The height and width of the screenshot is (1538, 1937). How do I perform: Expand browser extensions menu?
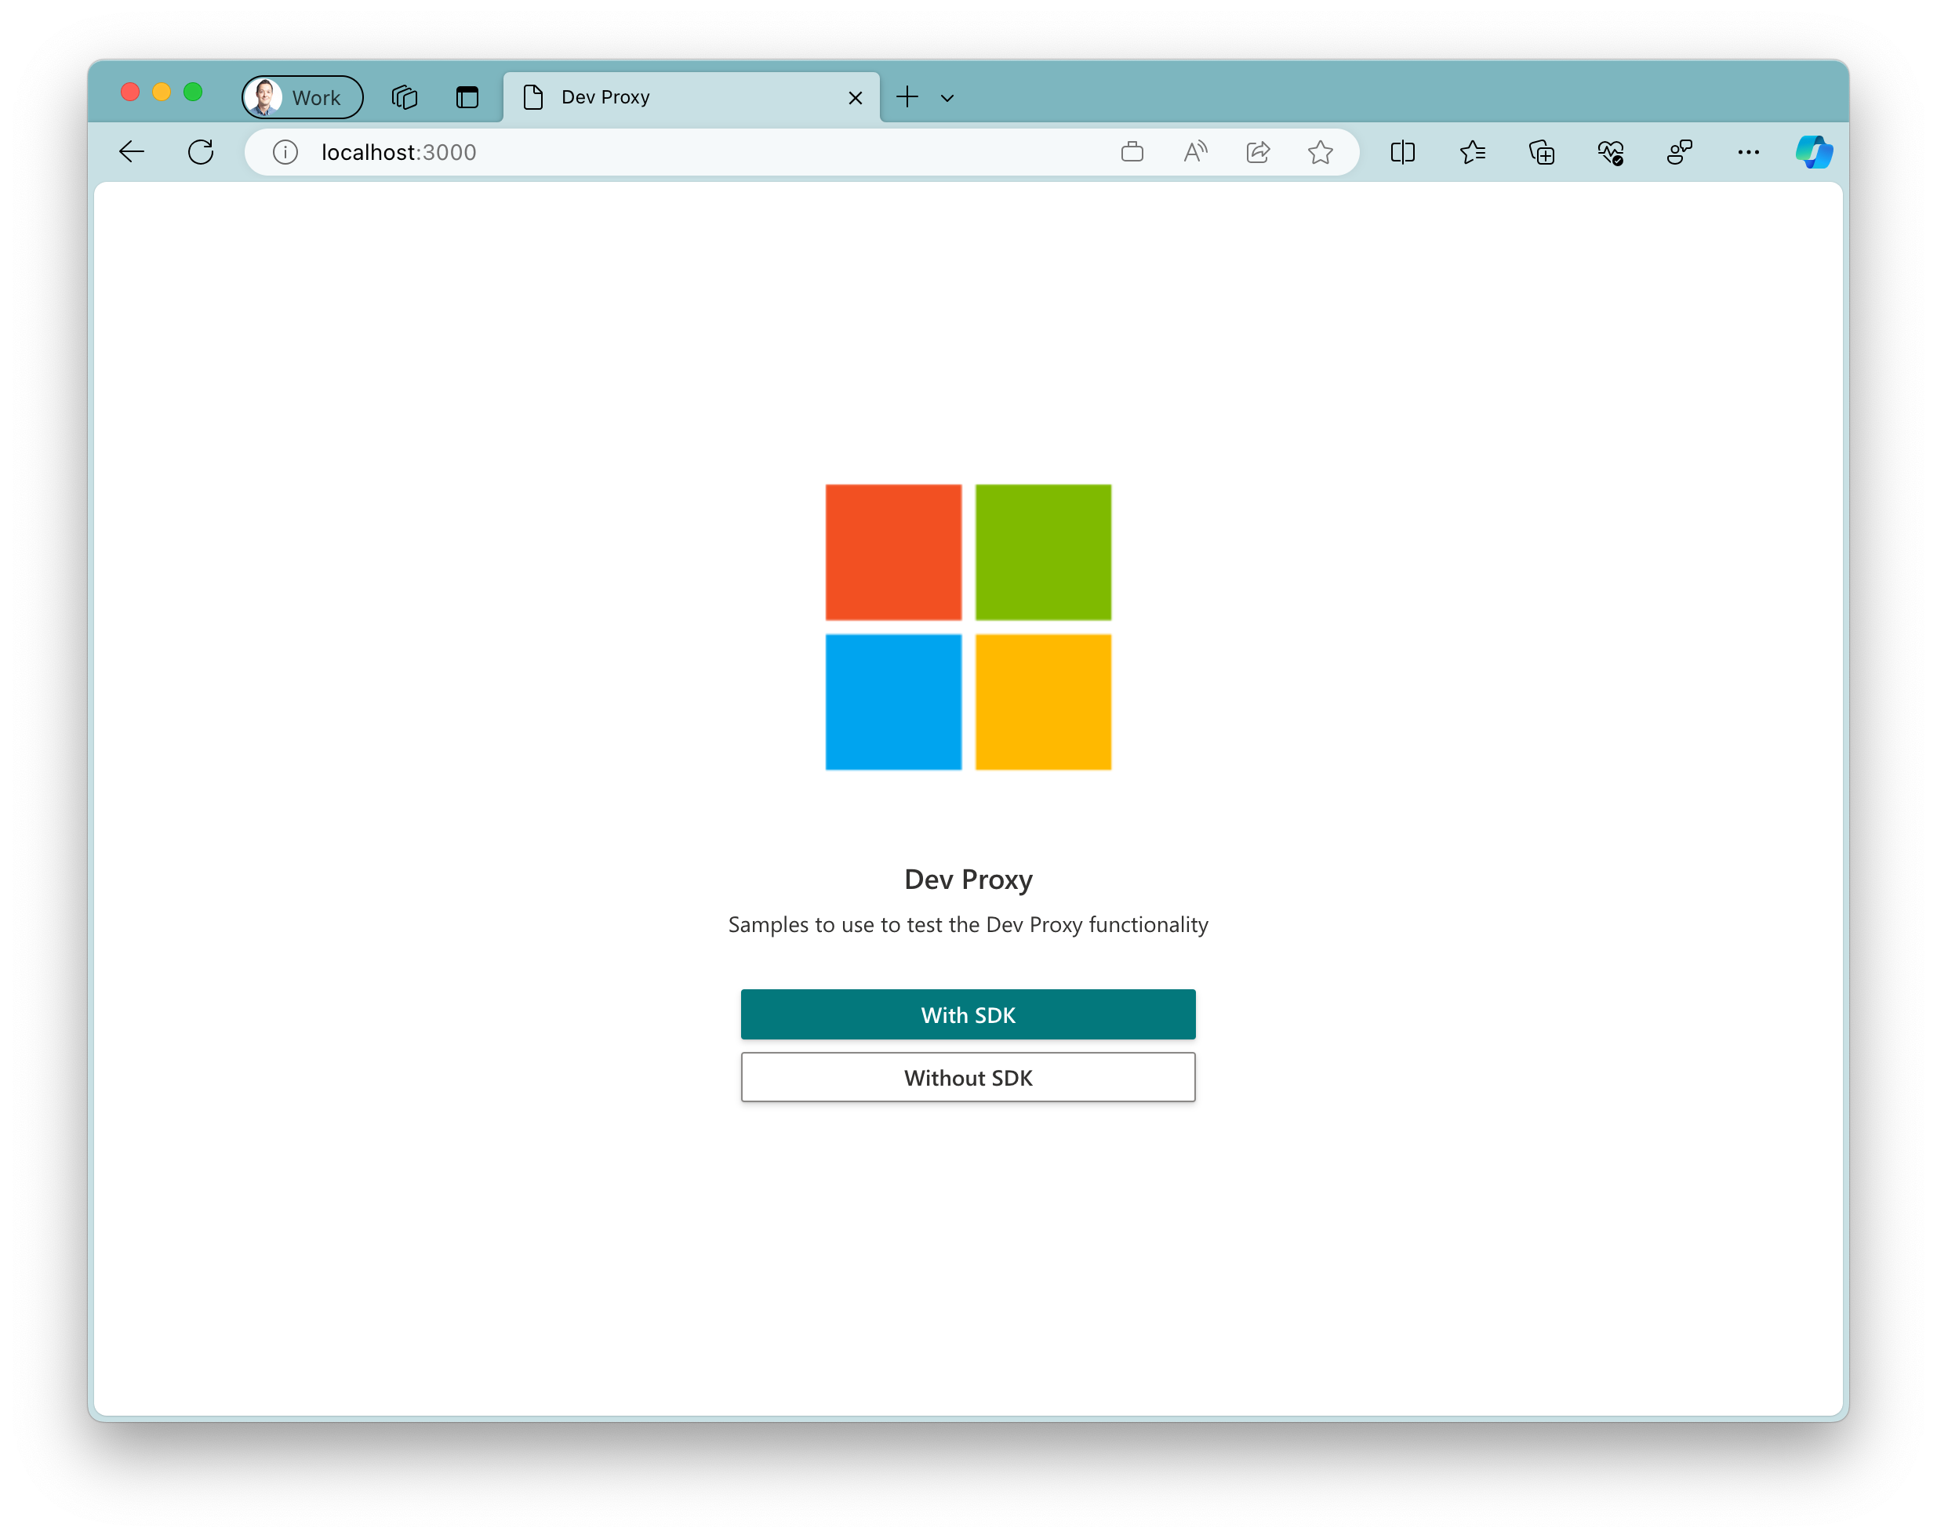(x=1541, y=152)
